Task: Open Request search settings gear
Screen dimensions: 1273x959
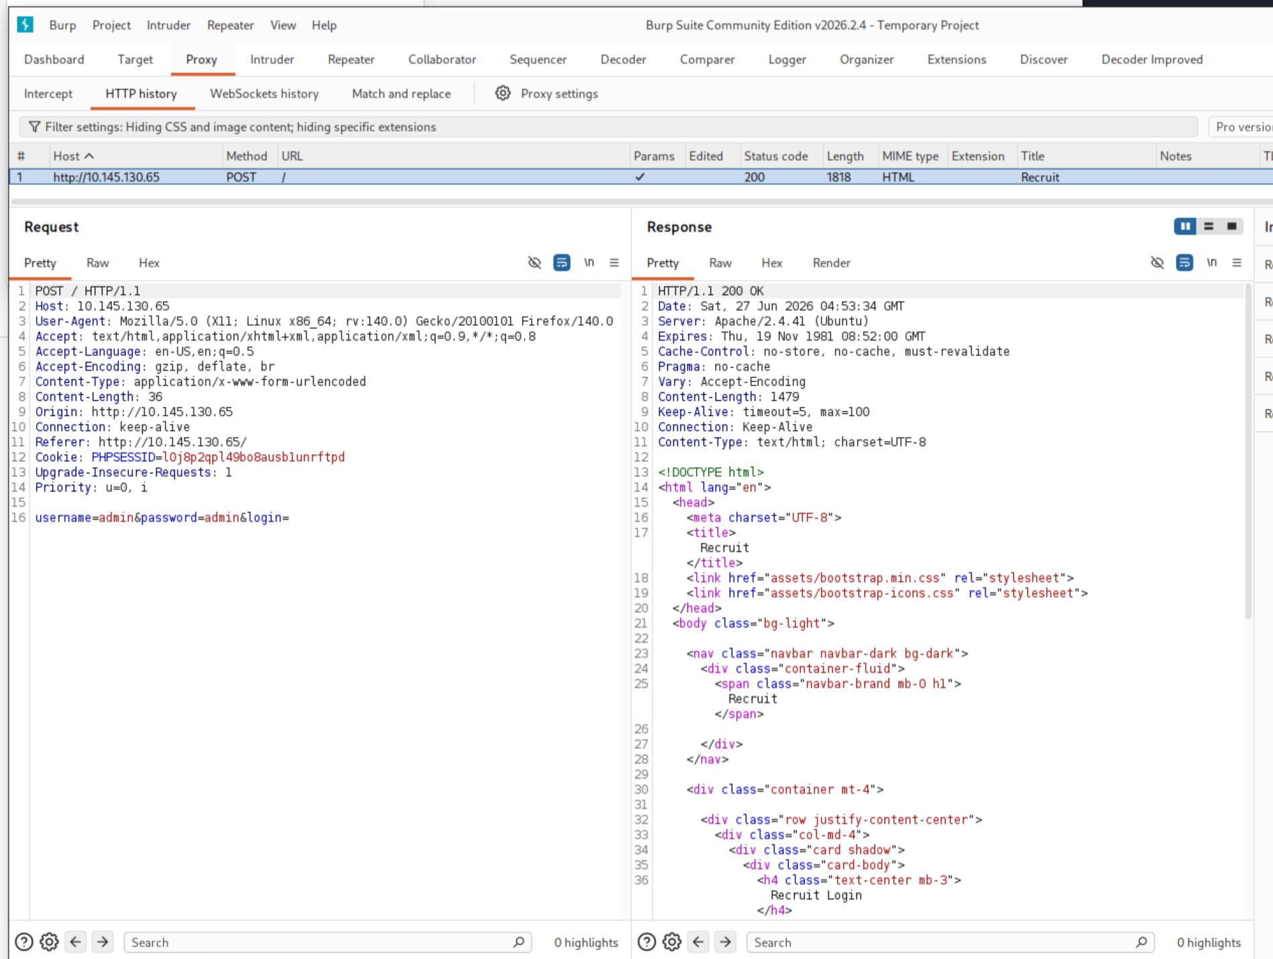Action: [49, 942]
